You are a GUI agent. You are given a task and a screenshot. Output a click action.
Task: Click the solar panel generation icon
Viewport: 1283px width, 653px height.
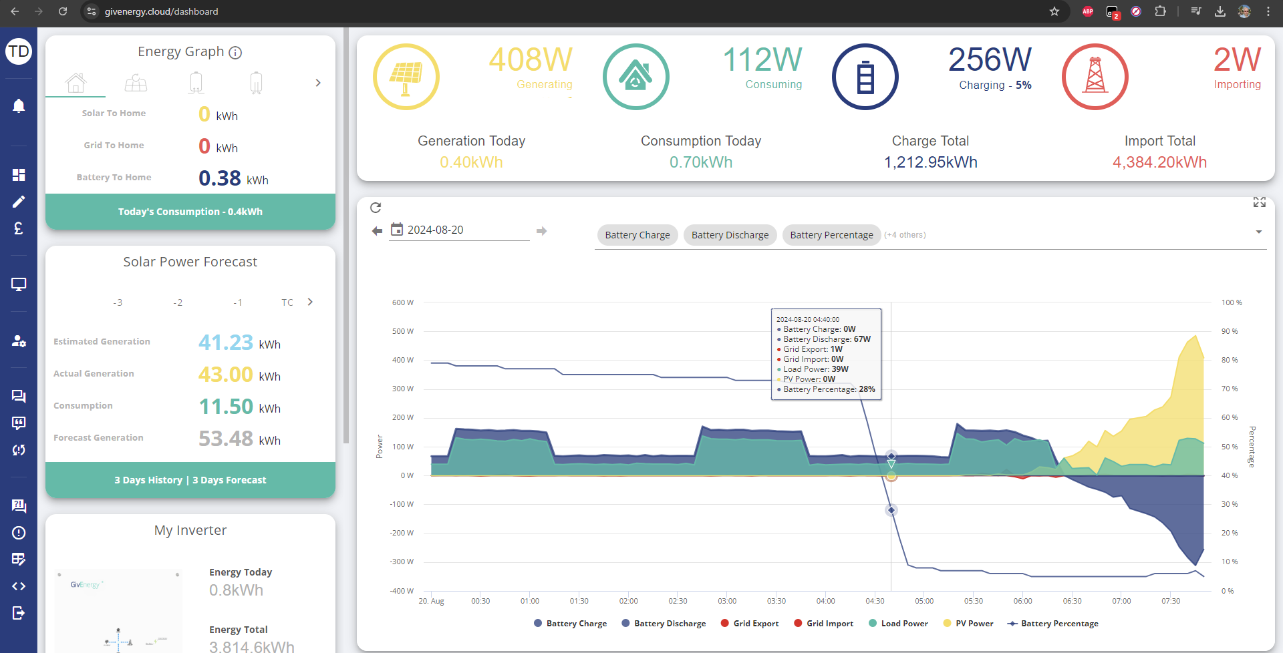click(x=406, y=77)
